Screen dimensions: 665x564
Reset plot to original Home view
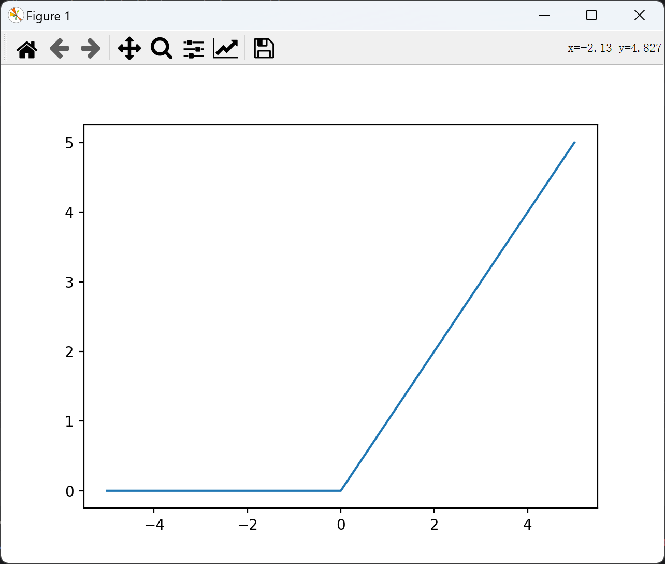click(27, 49)
